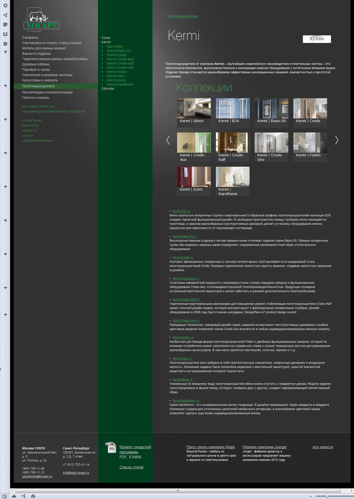Click the horizontal scrollbar left arrow
The height and width of the screenshot is (499, 354).
pos(12,491)
